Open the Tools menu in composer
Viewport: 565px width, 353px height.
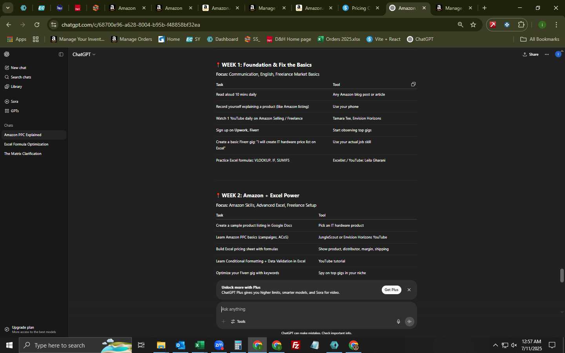(238, 322)
